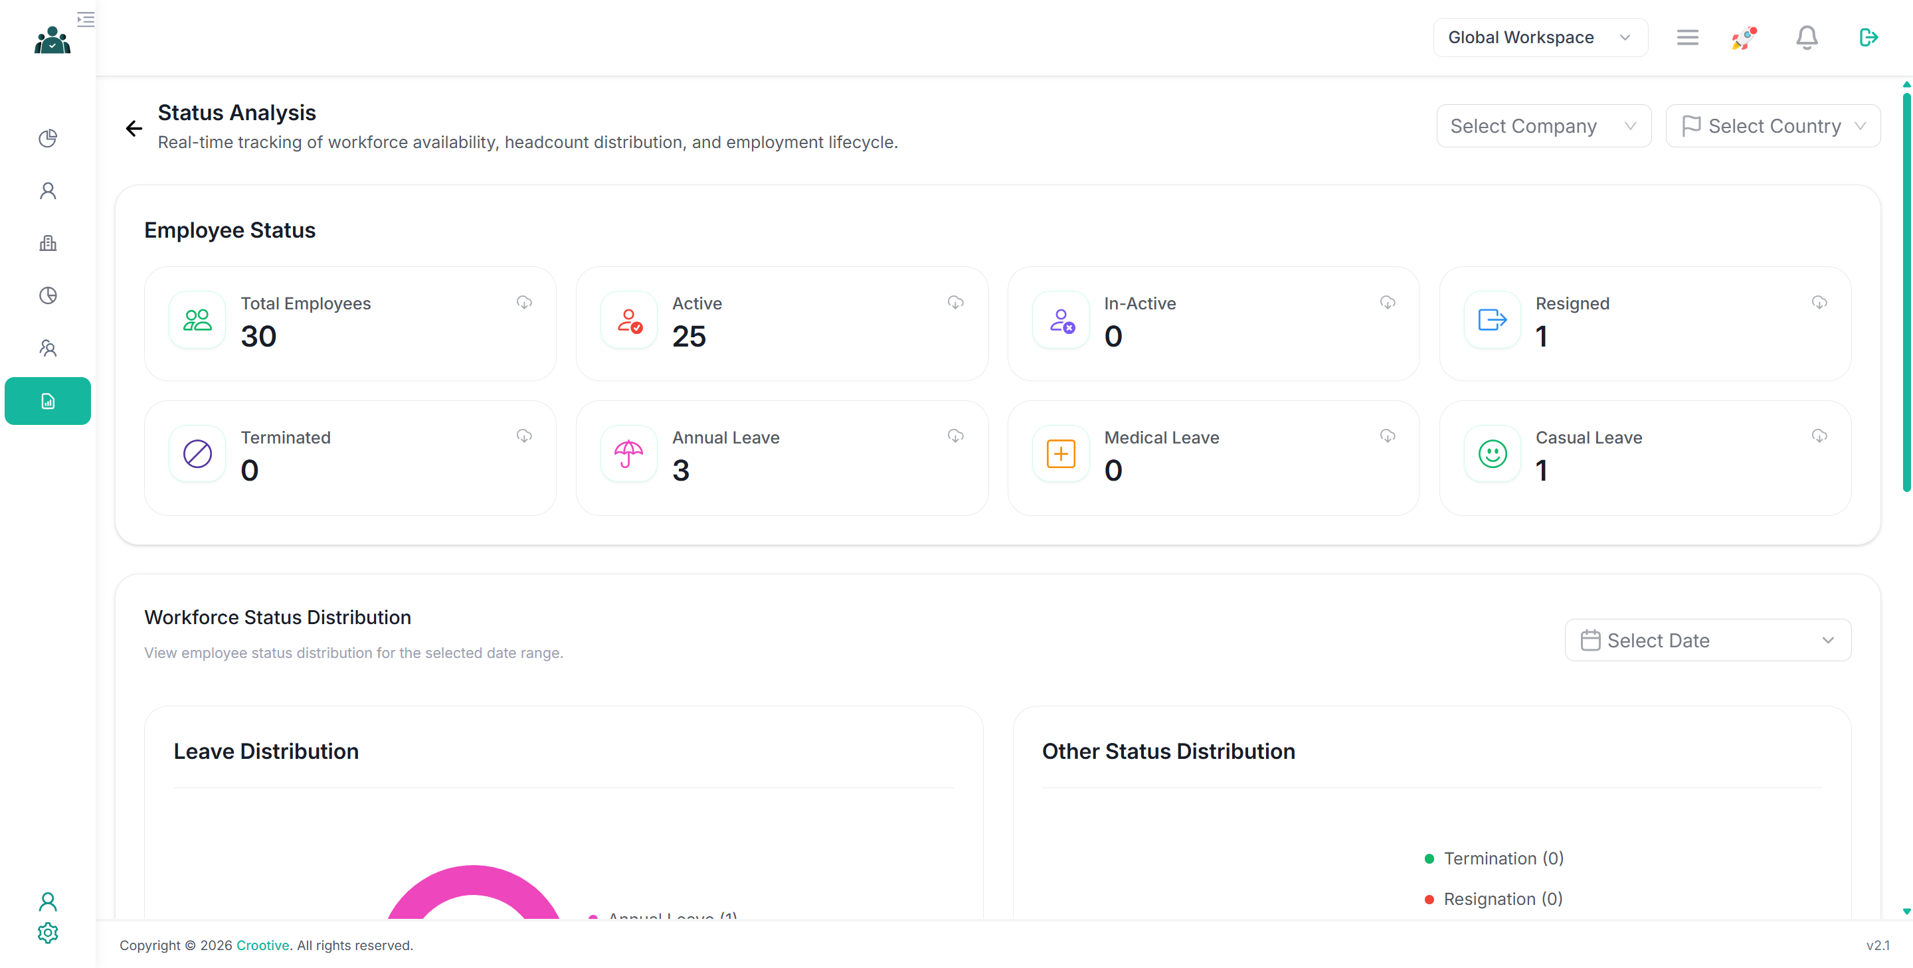Open the settings gear in the sidebar
The height and width of the screenshot is (968, 1913).
point(48,933)
